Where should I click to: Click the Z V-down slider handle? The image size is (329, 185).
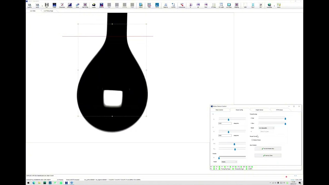tap(235, 149)
